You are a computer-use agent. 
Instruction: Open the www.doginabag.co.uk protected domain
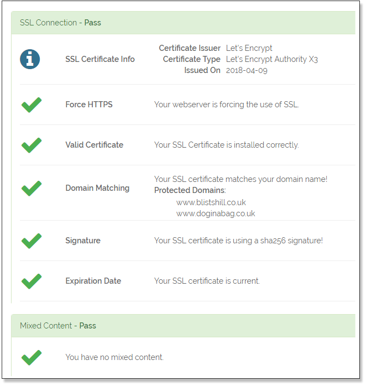(x=216, y=213)
